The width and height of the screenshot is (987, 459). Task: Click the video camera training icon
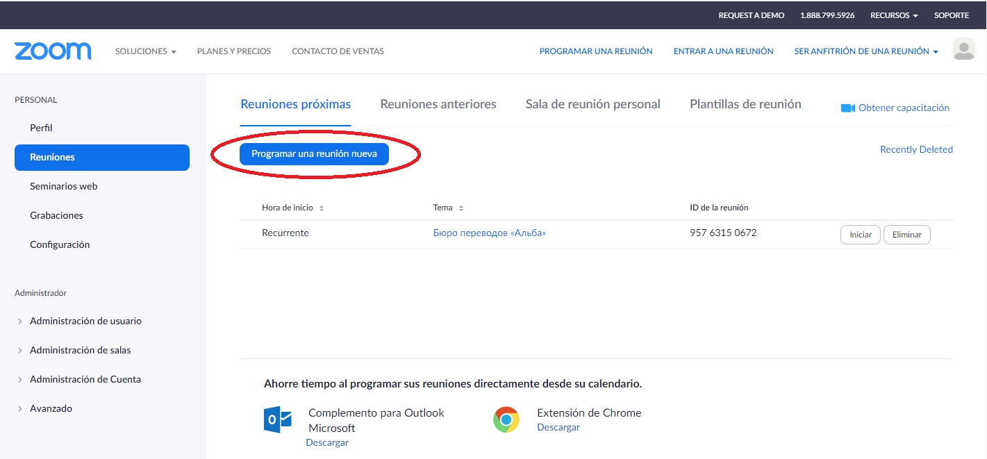[x=847, y=108]
